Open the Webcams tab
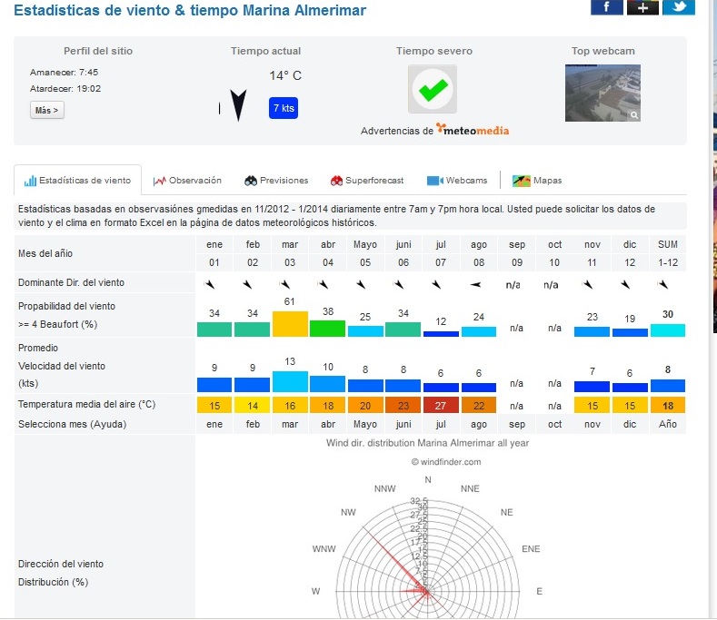 click(x=457, y=181)
